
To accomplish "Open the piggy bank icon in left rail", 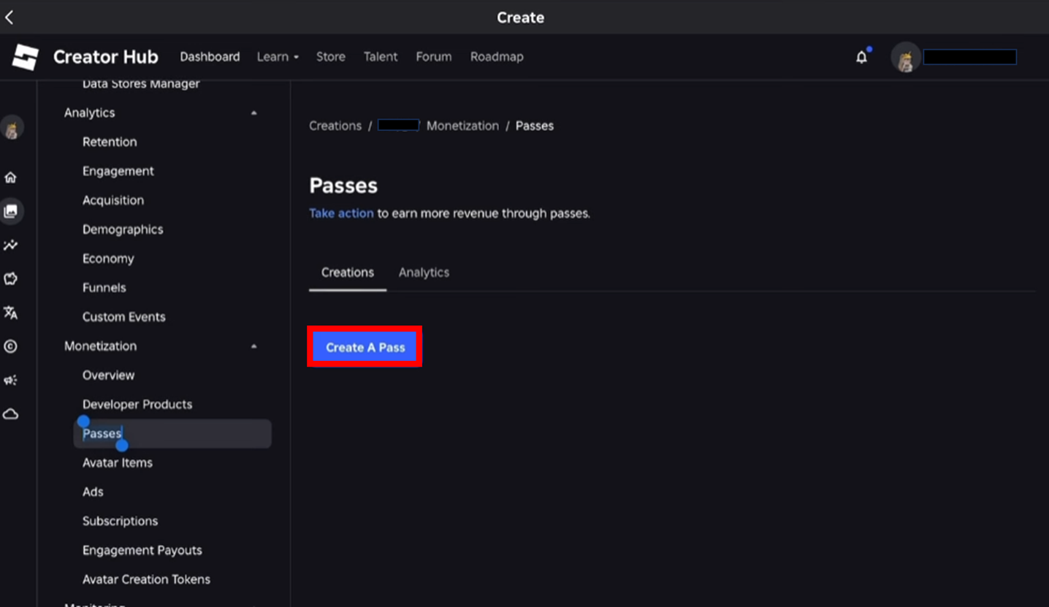I will coord(11,279).
